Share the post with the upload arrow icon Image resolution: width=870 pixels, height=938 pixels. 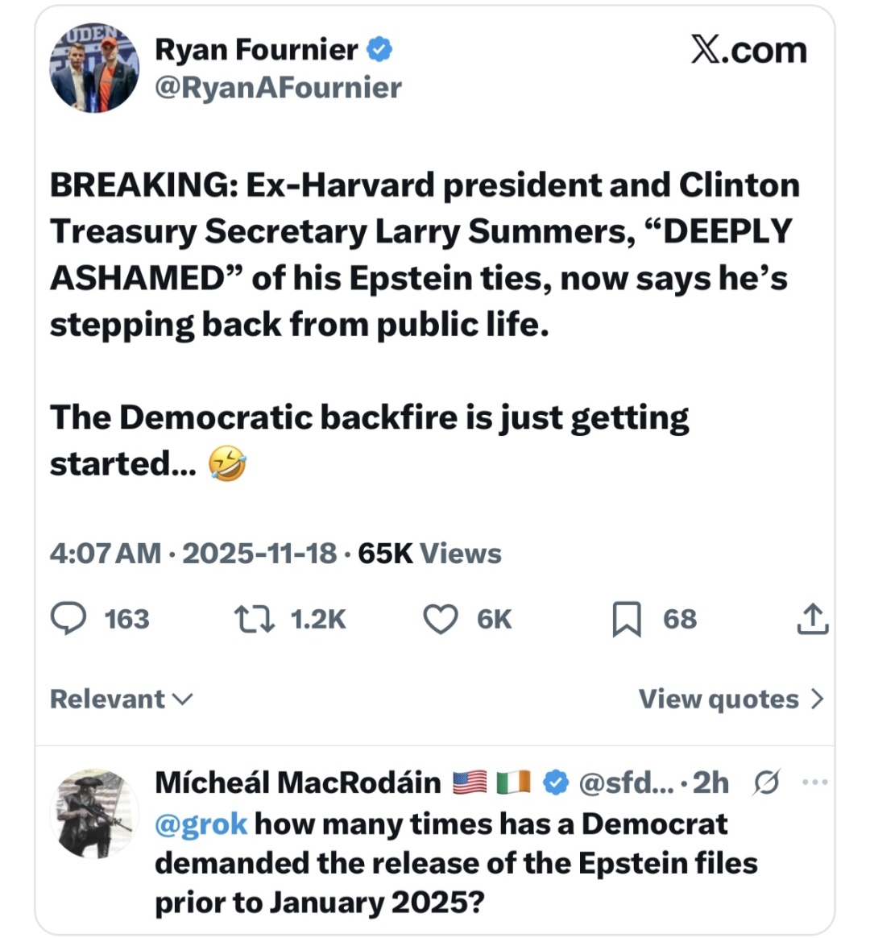tap(812, 619)
